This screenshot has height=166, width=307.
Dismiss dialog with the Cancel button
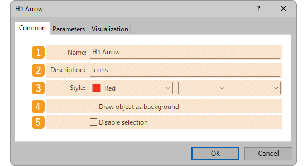coord(268,153)
